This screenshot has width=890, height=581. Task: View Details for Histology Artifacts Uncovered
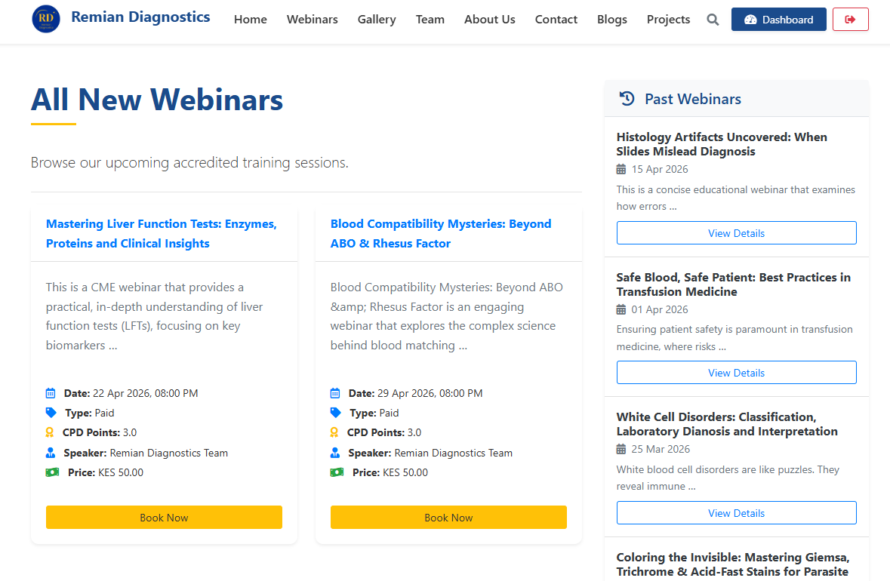(x=736, y=233)
